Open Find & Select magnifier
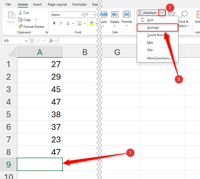Viewport: 200px width, 179px height. tap(184, 14)
